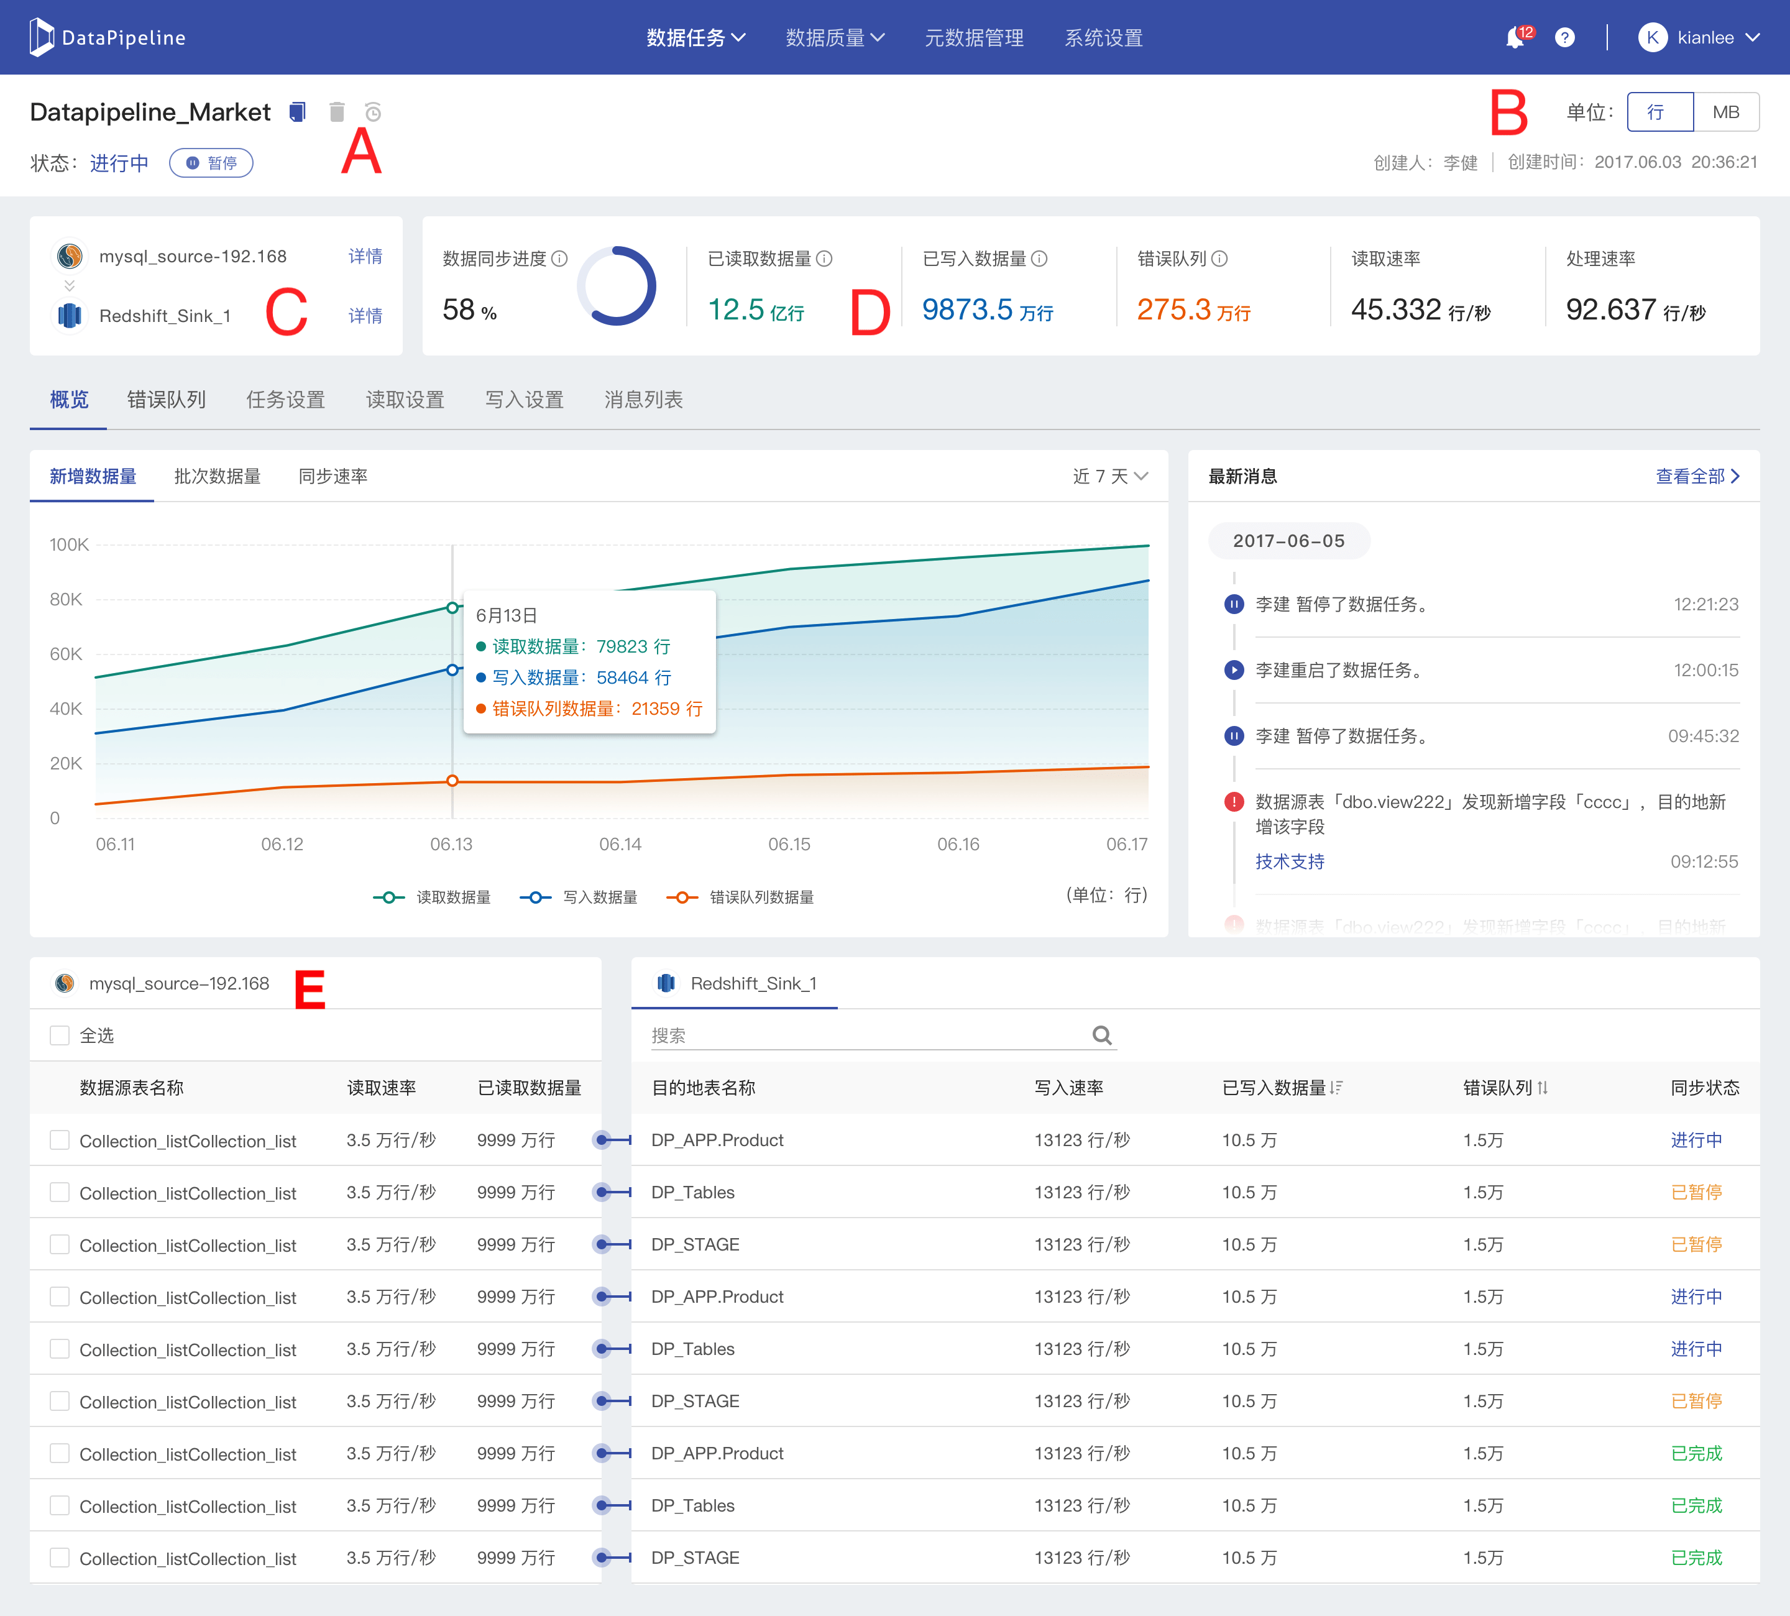This screenshot has height=1616, width=1790.
Task: Switch to 消息列表 tab
Action: coord(644,400)
